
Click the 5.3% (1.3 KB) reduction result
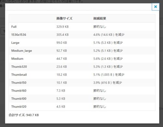click(x=108, y=67)
